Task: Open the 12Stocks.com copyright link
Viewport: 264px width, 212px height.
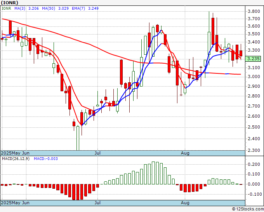Action: point(248,209)
